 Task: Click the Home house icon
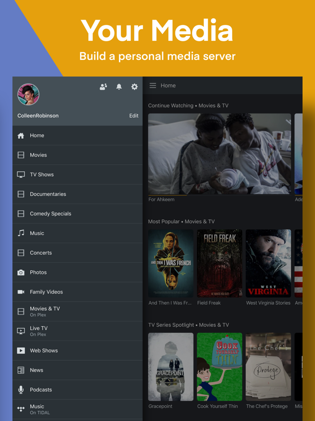pos(21,135)
